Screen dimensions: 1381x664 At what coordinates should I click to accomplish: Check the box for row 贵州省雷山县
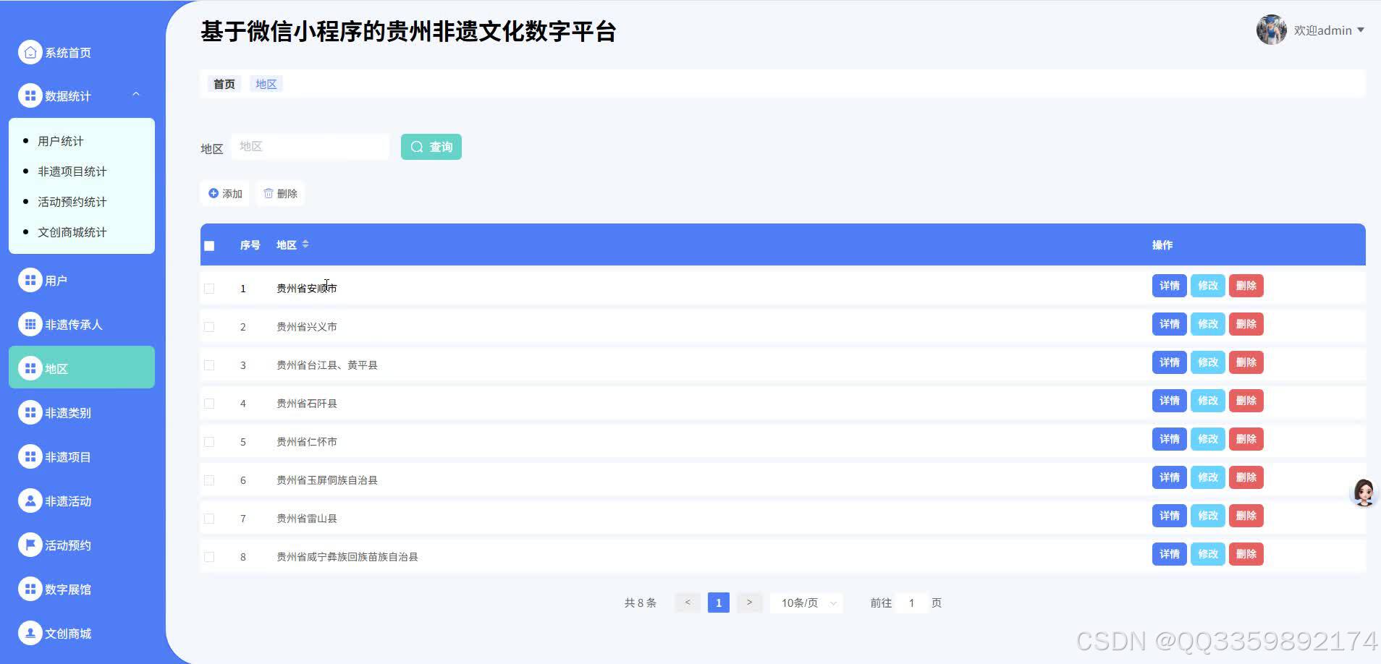tap(209, 518)
